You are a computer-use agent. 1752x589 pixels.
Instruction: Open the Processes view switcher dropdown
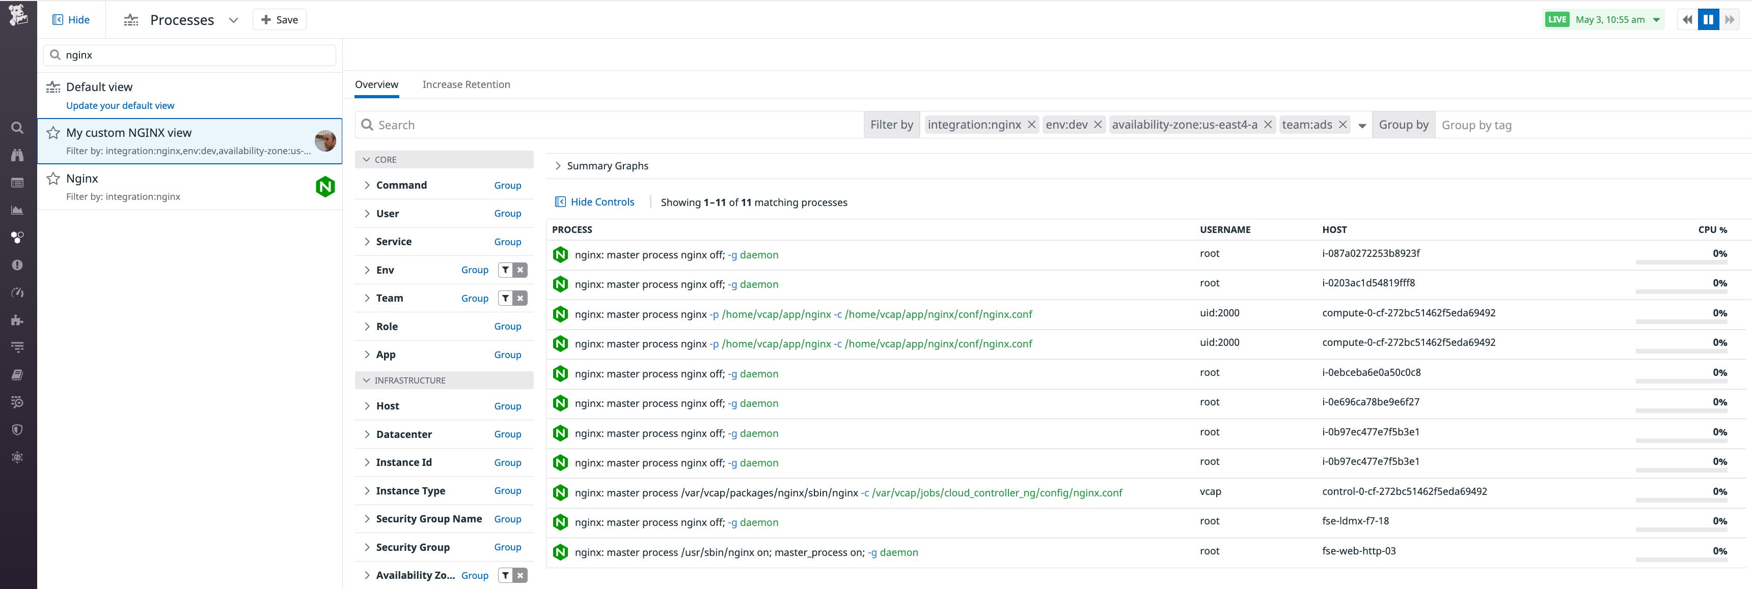pyautogui.click(x=233, y=20)
